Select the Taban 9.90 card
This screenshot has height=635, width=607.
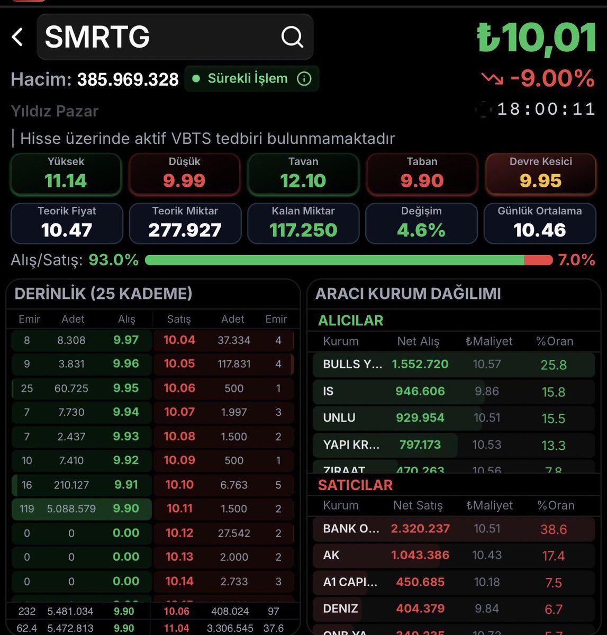422,174
